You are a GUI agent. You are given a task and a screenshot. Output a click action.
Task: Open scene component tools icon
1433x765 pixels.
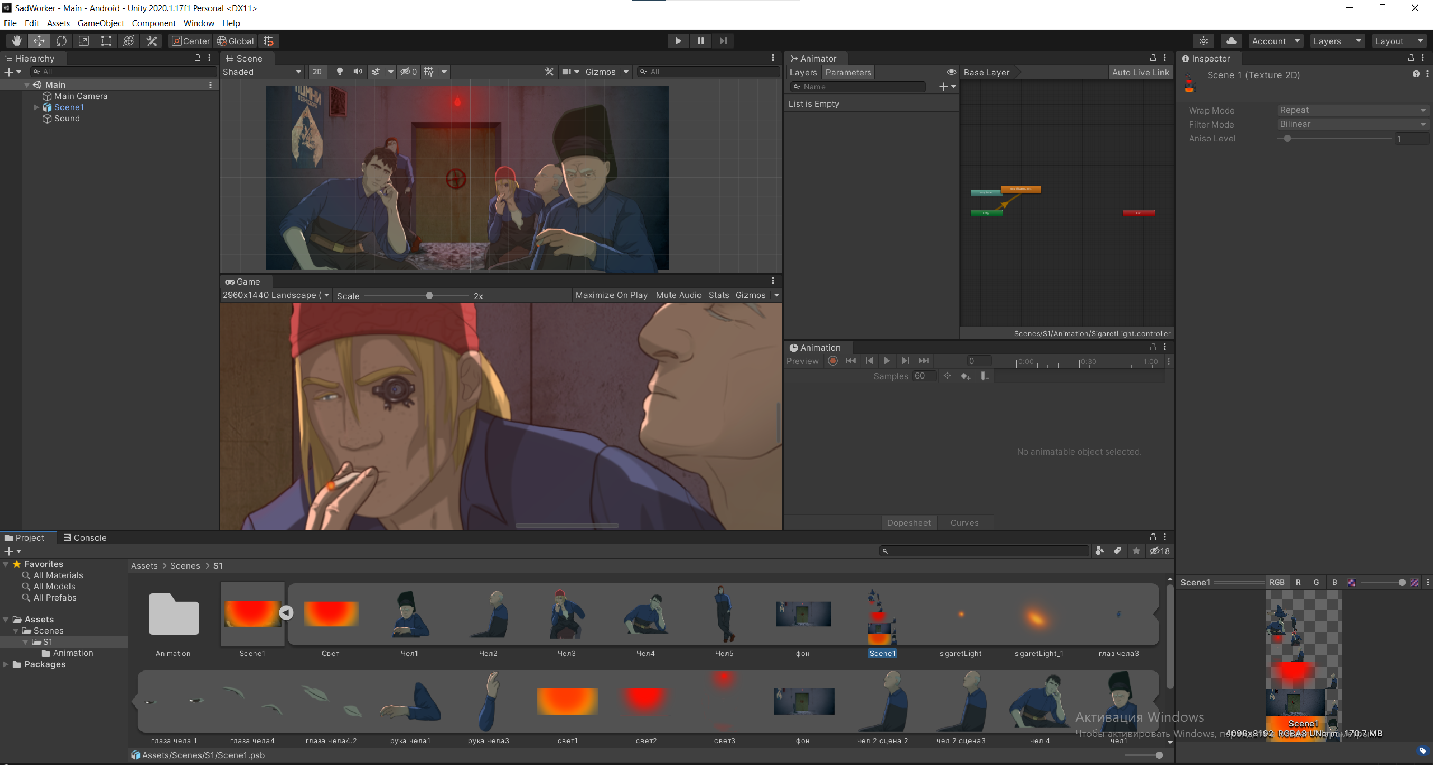(549, 72)
